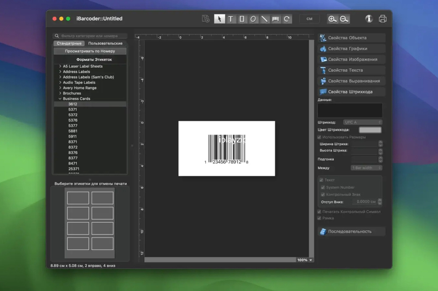Select label format 8471
Image resolution: width=438 pixels, height=291 pixels.
tap(90, 163)
